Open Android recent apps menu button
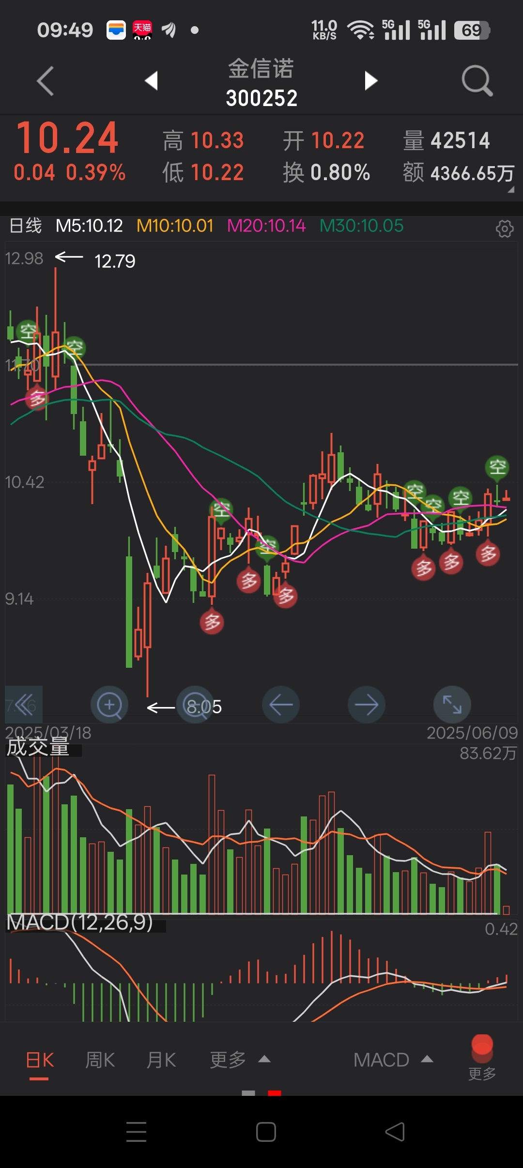The width and height of the screenshot is (523, 1168). pyautogui.click(x=136, y=1132)
